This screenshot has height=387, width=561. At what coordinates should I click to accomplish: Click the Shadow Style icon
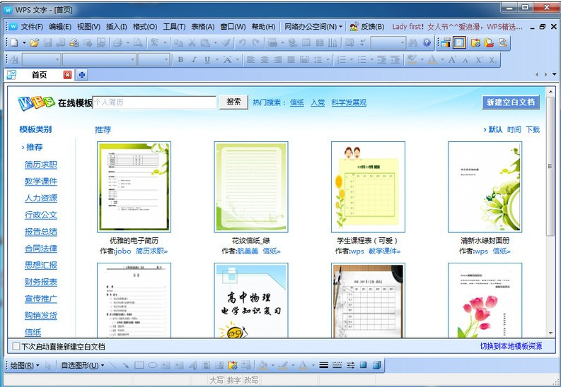click(x=364, y=365)
